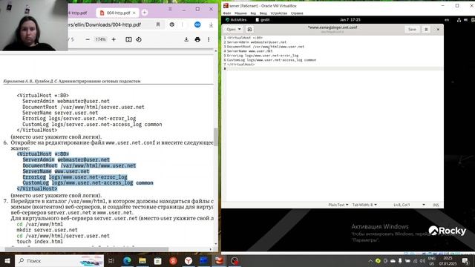The width and height of the screenshot is (475, 267).
Task: Rotate the PDF using the rotate icon
Action: 139,39
